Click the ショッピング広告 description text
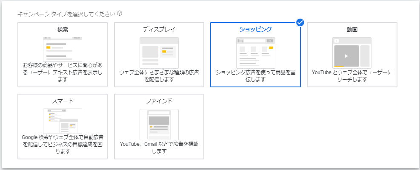The width and height of the screenshot is (420, 170). coord(255,76)
